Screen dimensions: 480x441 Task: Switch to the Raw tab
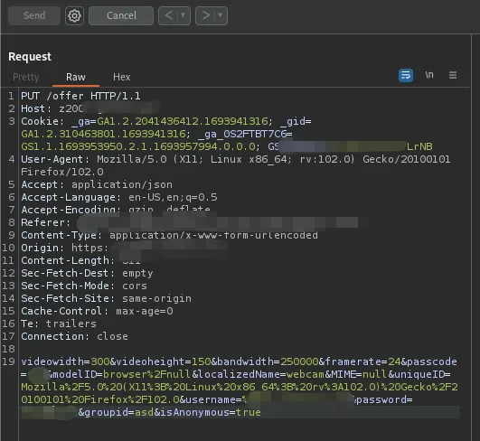(76, 77)
